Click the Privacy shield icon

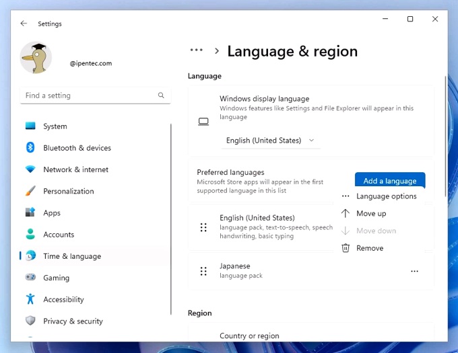(30, 321)
